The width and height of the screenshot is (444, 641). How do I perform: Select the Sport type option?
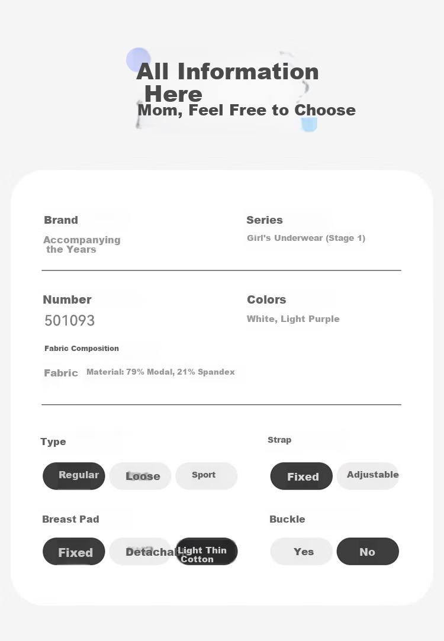[207, 476]
